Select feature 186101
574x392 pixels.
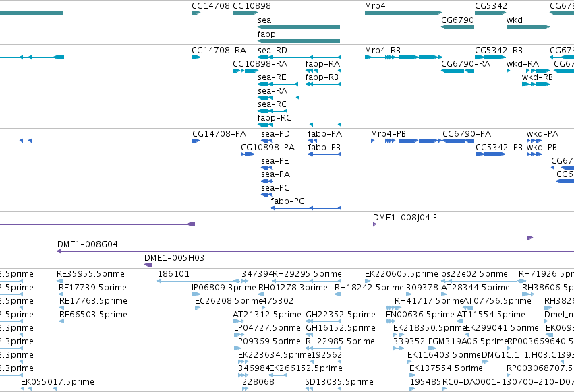tap(173, 274)
